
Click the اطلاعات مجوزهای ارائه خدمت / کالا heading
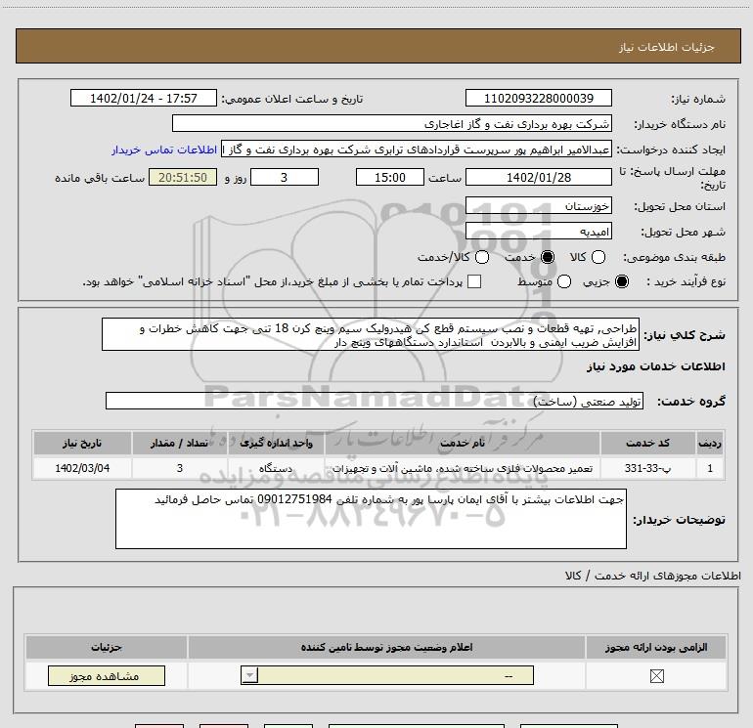click(652, 576)
